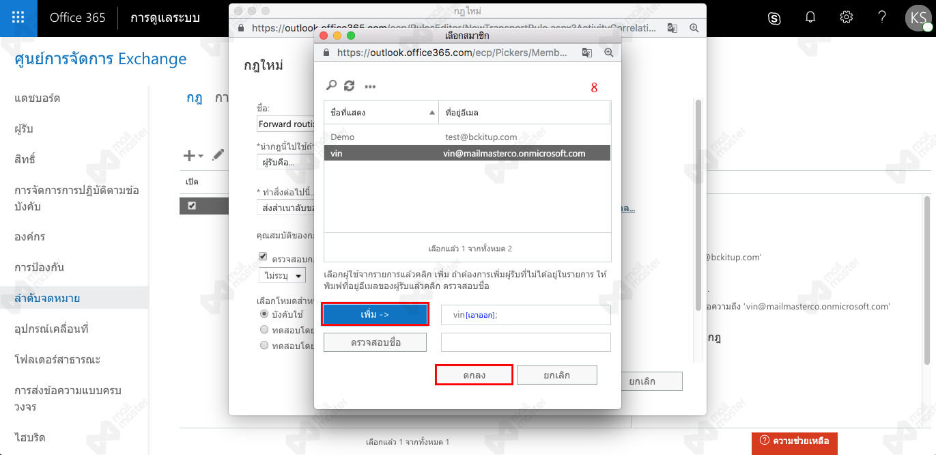
Task: Open Skype icon in top bar
Action: tap(774, 18)
